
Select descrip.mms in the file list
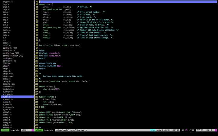(x=9, y=84)
